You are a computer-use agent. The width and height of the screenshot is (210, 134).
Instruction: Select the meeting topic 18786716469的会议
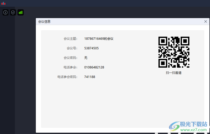click(99, 39)
